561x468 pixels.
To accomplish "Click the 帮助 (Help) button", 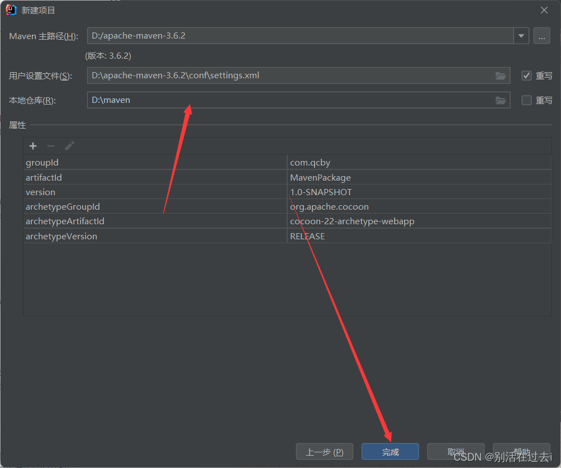I will point(521,452).
